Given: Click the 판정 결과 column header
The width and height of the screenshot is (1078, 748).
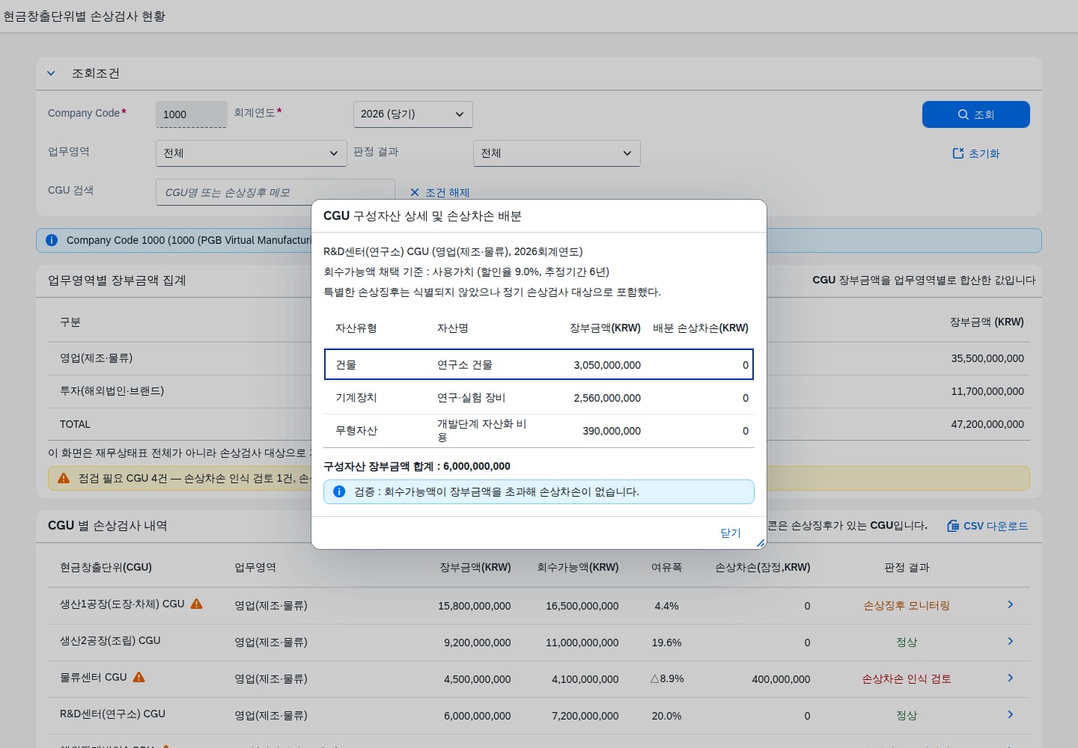Looking at the screenshot, I should 907,567.
